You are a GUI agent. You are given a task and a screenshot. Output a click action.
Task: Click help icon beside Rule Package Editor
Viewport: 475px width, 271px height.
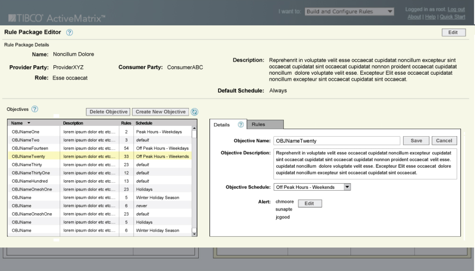(x=69, y=32)
